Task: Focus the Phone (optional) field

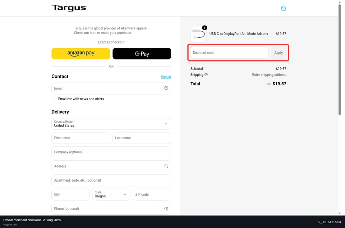Action: point(111,209)
